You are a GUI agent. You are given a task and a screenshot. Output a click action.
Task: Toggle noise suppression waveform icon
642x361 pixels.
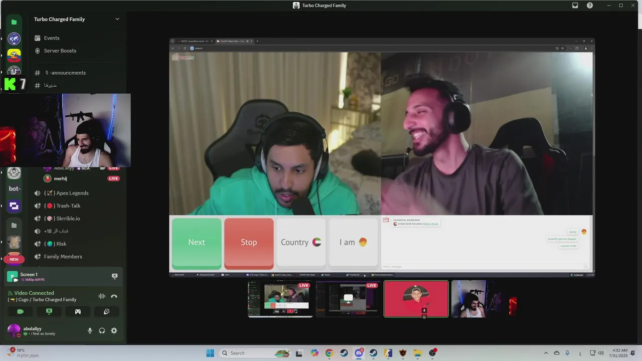[x=102, y=296]
